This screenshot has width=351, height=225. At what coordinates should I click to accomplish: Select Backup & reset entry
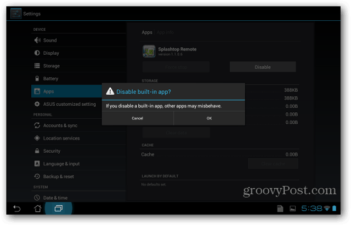(78, 176)
